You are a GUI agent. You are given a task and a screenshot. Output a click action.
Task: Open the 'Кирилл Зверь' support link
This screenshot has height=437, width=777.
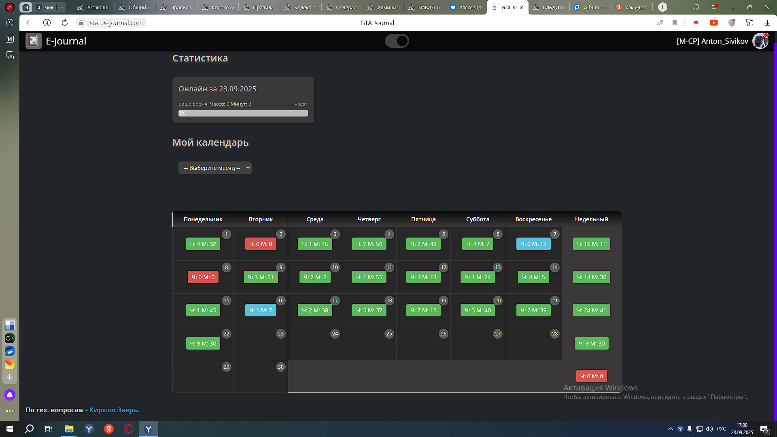click(x=113, y=410)
